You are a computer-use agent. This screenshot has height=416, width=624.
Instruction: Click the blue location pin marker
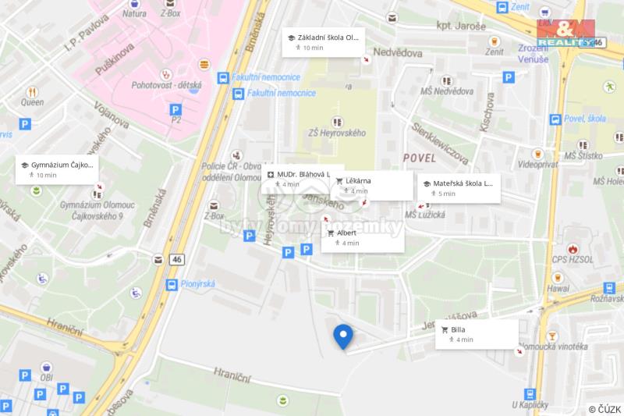click(x=343, y=337)
